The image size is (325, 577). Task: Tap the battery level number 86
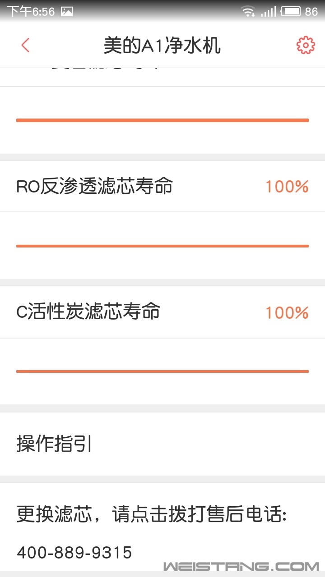click(311, 12)
